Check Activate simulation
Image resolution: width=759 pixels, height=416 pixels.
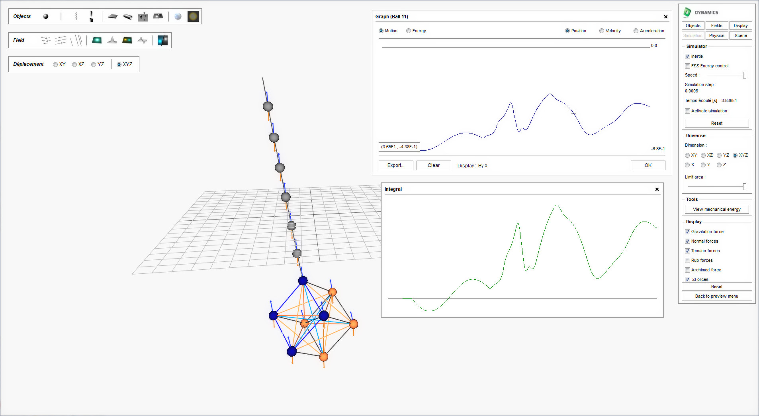coord(688,111)
